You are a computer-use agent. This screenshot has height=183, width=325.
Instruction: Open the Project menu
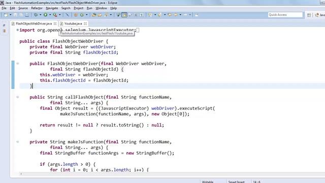coord(78,8)
